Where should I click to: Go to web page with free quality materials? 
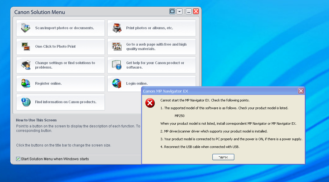point(152,46)
